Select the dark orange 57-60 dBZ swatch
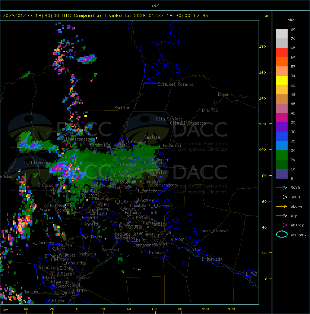Image resolution: width=310 pixels, height=314 pixels. point(282,62)
